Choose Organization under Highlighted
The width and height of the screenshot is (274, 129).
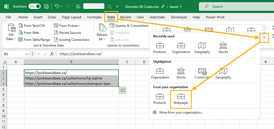(x=160, y=73)
